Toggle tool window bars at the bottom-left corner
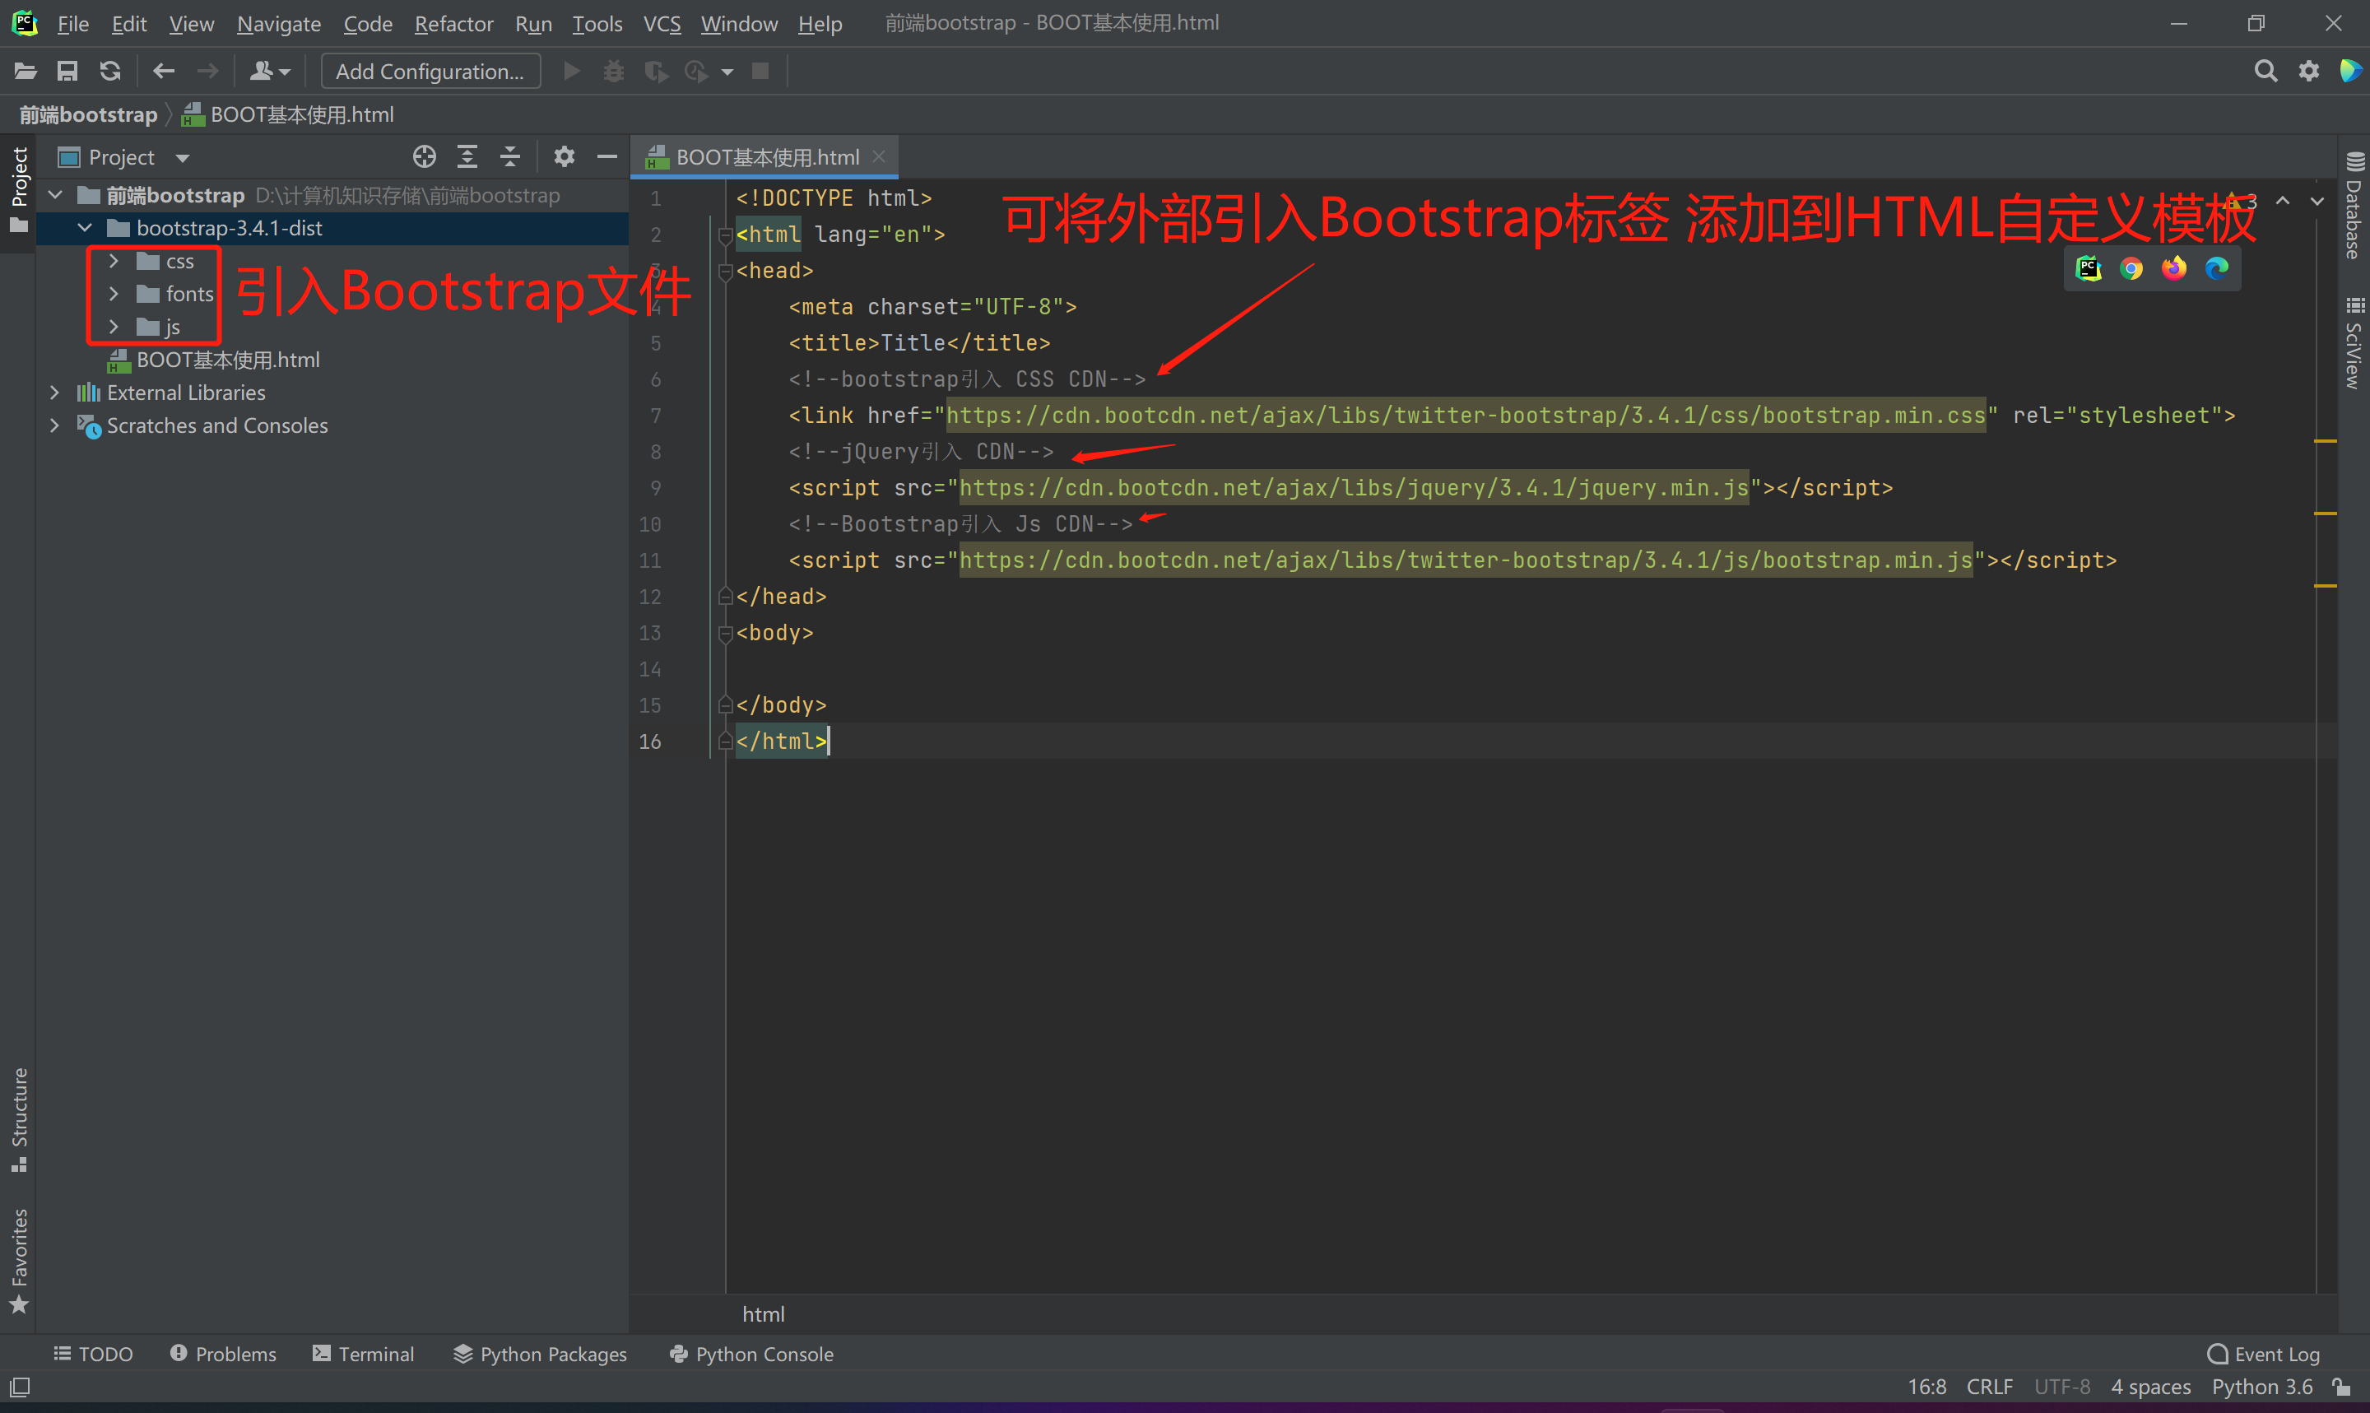2370x1413 pixels. click(20, 1387)
